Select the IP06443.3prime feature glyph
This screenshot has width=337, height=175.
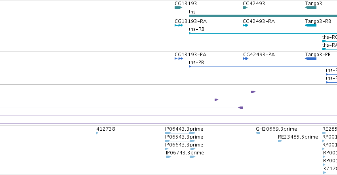click(180, 133)
